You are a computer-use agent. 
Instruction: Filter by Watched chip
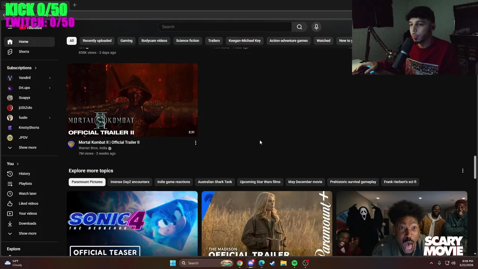click(323, 41)
